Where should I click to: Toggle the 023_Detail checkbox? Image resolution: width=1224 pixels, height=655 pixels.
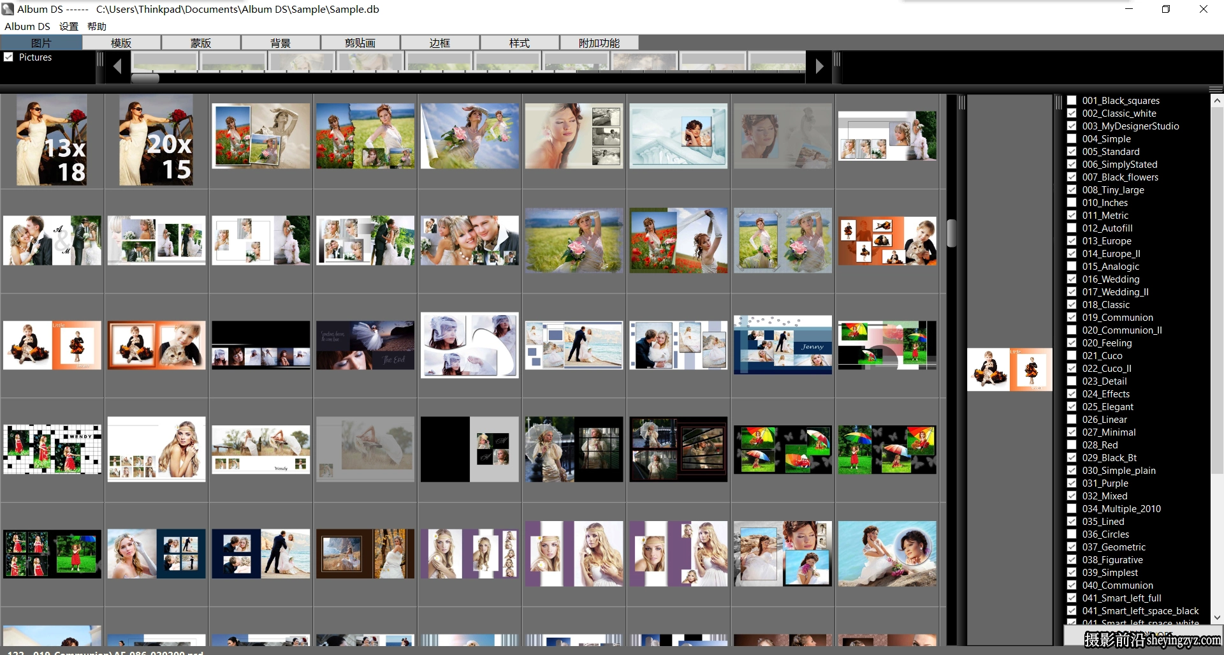1072,381
